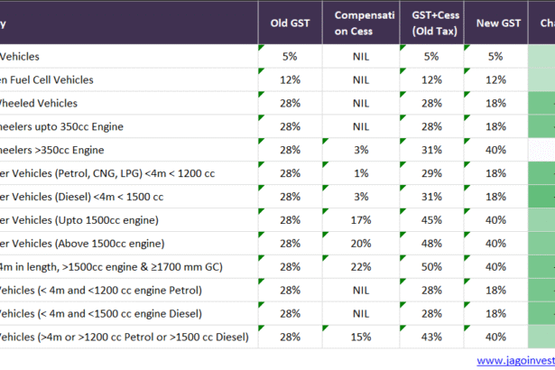Select the 15% compensation cess cell
Viewport: 555px width, 370px height.
(360, 338)
